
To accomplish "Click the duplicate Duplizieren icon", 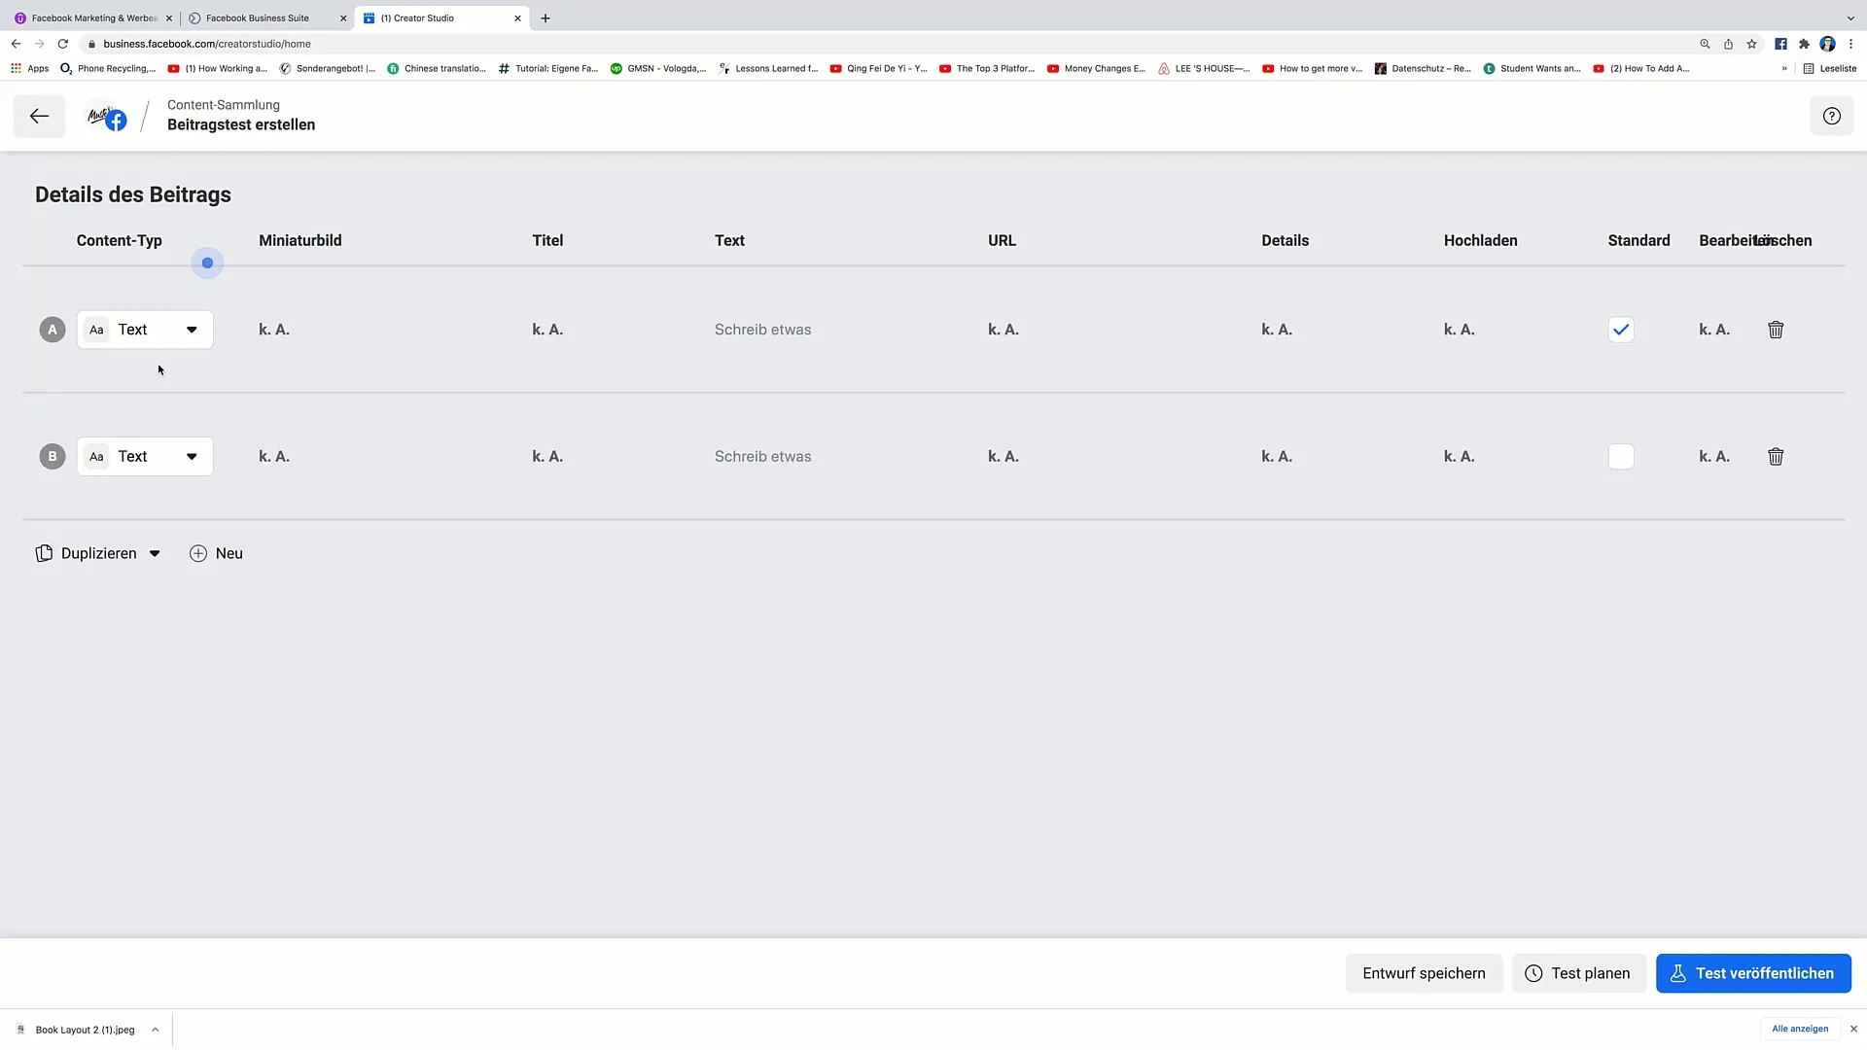I will click(x=43, y=552).
